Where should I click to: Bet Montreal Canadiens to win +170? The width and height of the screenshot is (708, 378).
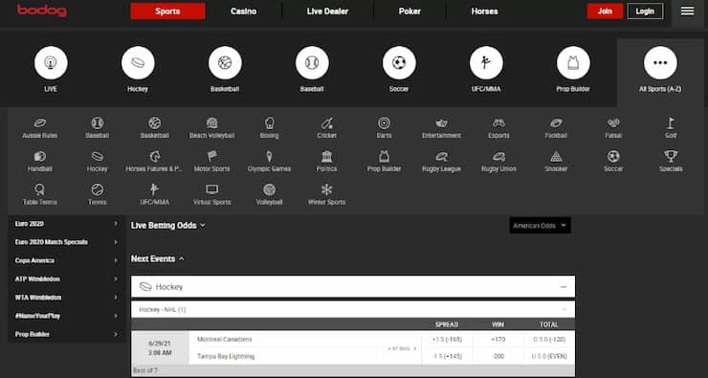[x=498, y=339]
